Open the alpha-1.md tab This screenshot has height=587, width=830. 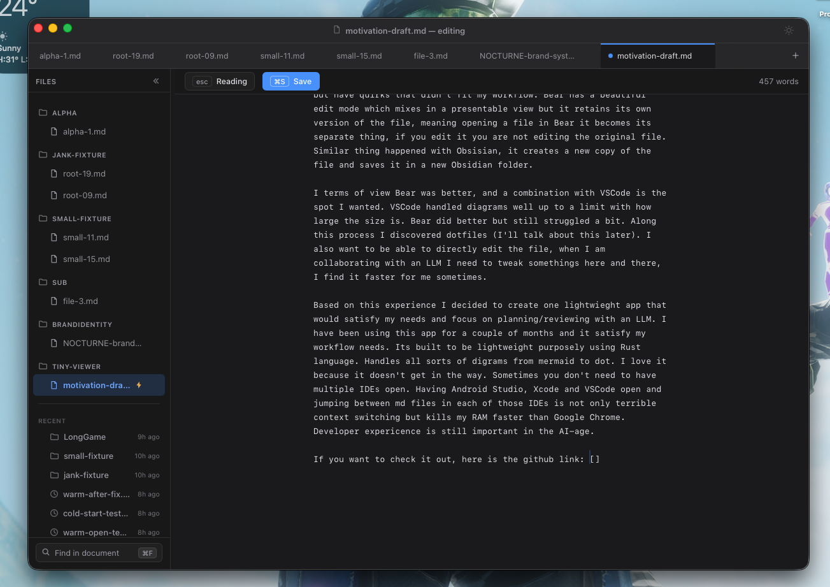coord(60,55)
